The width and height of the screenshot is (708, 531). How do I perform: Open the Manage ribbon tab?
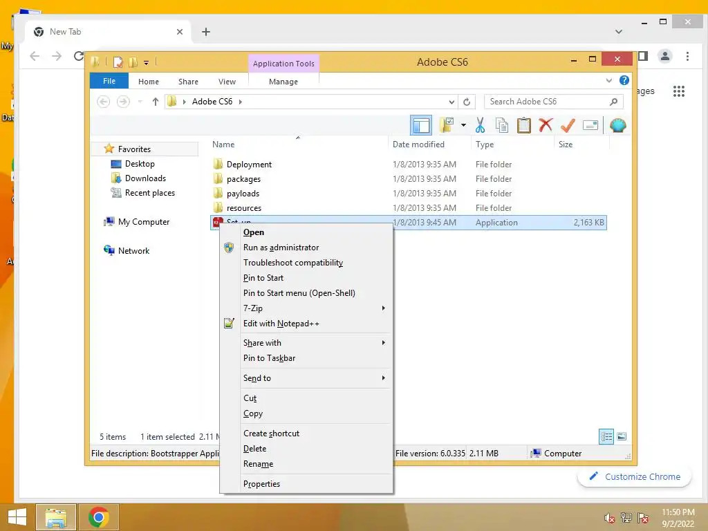point(283,82)
